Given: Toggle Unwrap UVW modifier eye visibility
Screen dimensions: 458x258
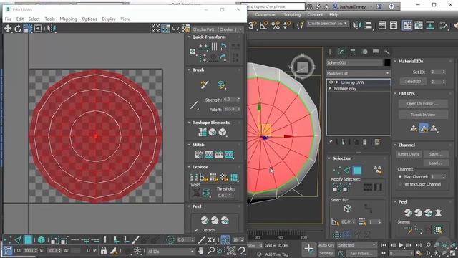Looking at the screenshot, I should (331, 82).
